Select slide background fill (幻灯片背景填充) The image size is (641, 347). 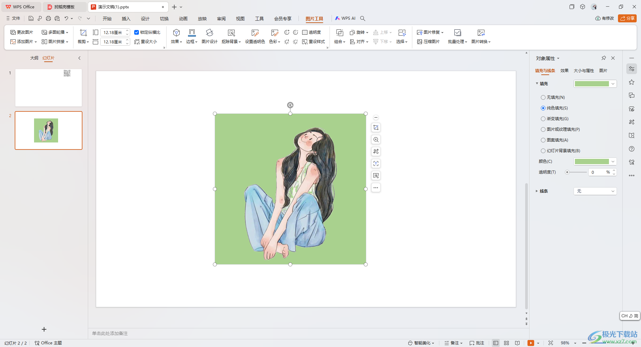[x=543, y=151]
